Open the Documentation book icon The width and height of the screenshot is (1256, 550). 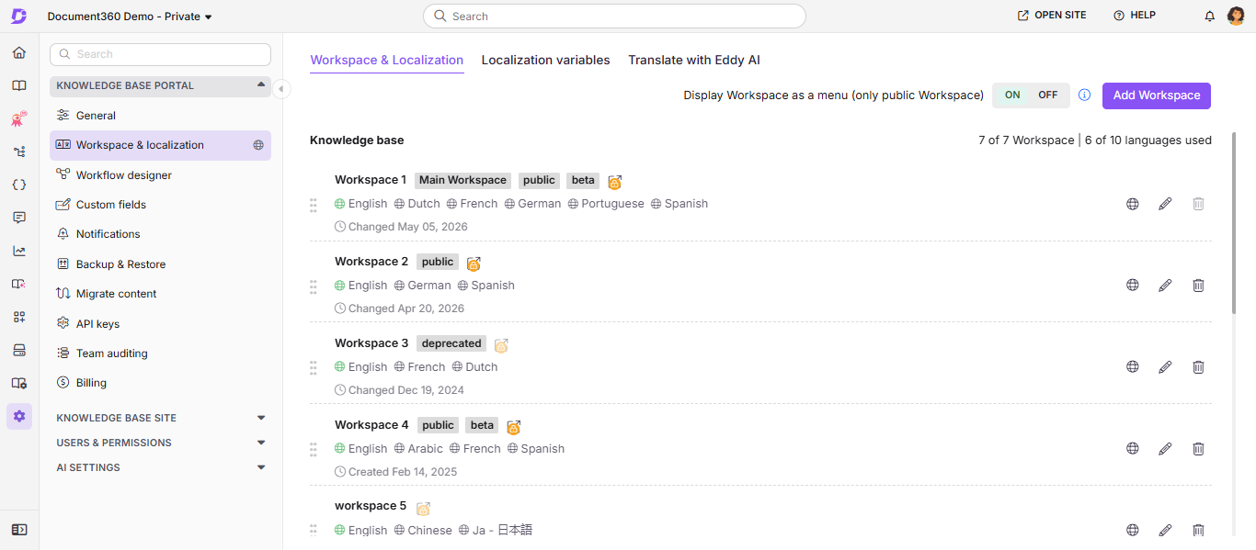click(x=19, y=85)
